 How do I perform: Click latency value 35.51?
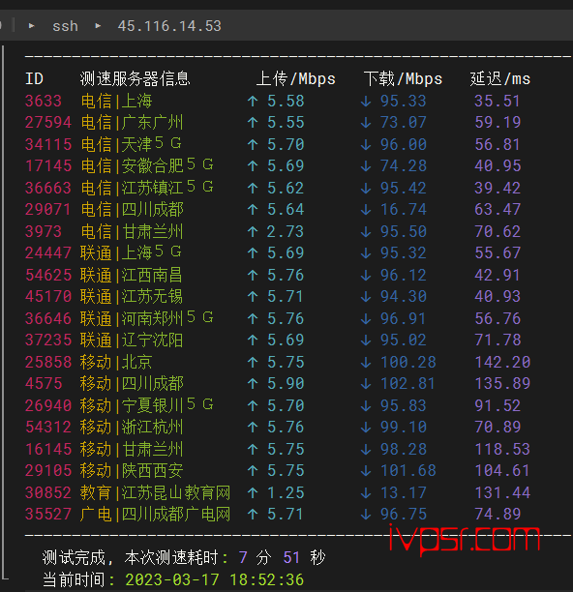coord(498,101)
